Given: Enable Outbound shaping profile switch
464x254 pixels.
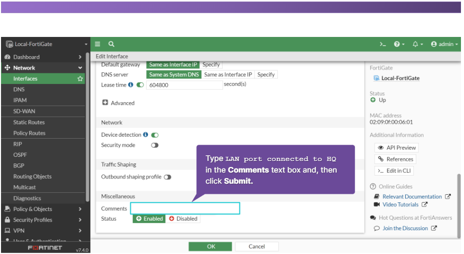Looking at the screenshot, I should coord(167,177).
